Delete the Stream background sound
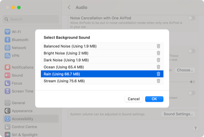Screen dimensions: 204x137 pos(158,81)
